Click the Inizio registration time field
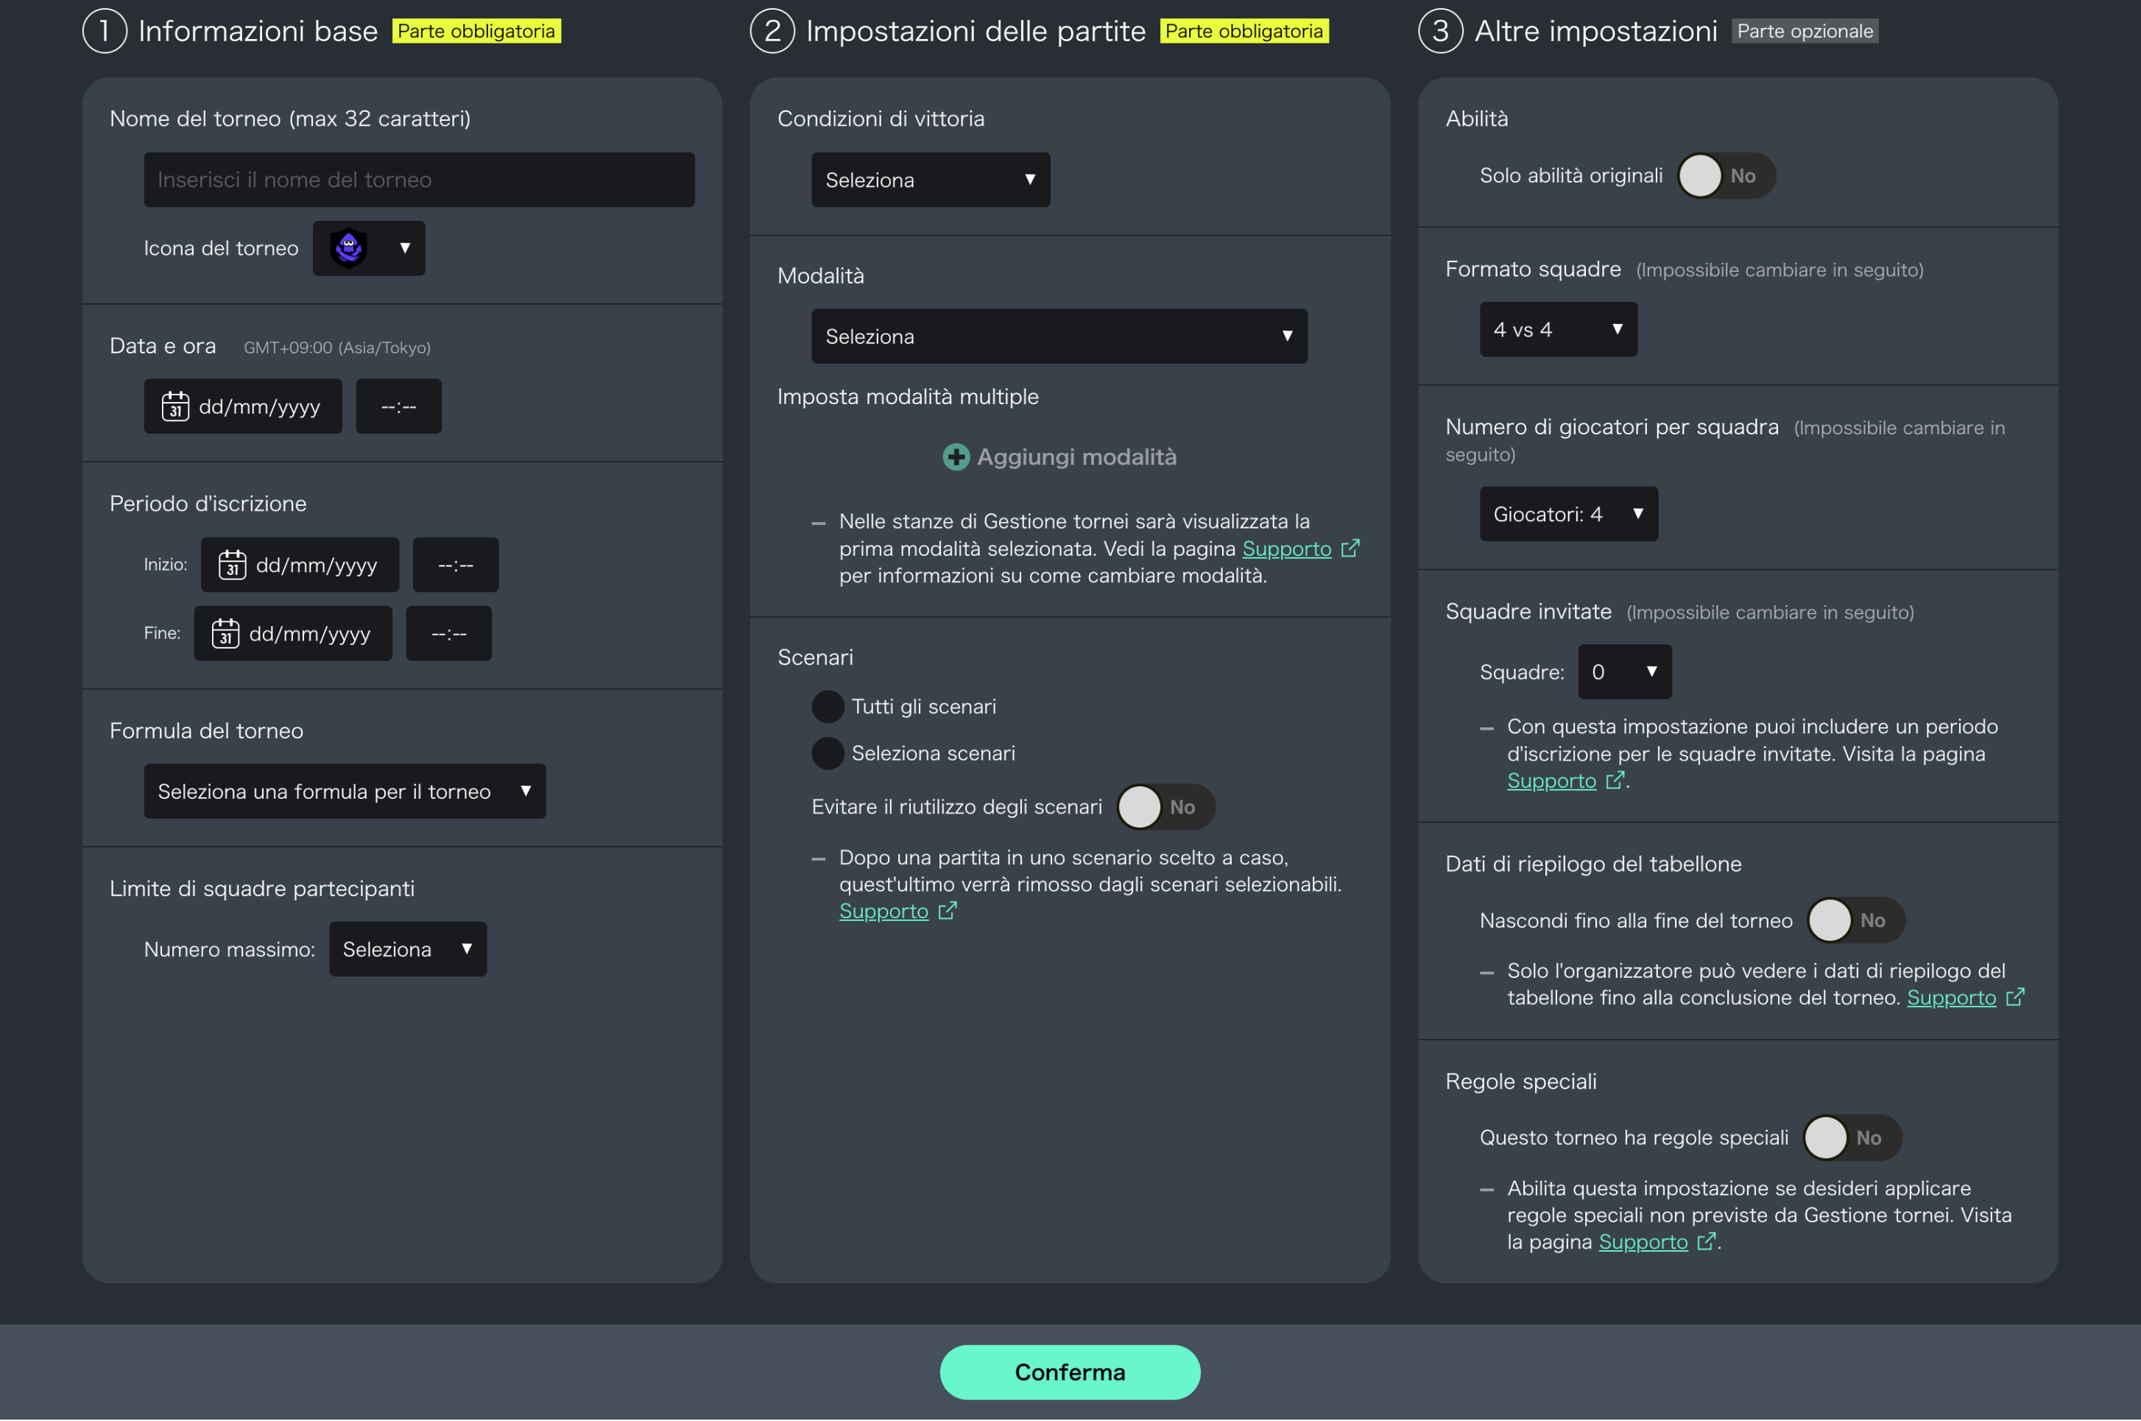 [456, 565]
